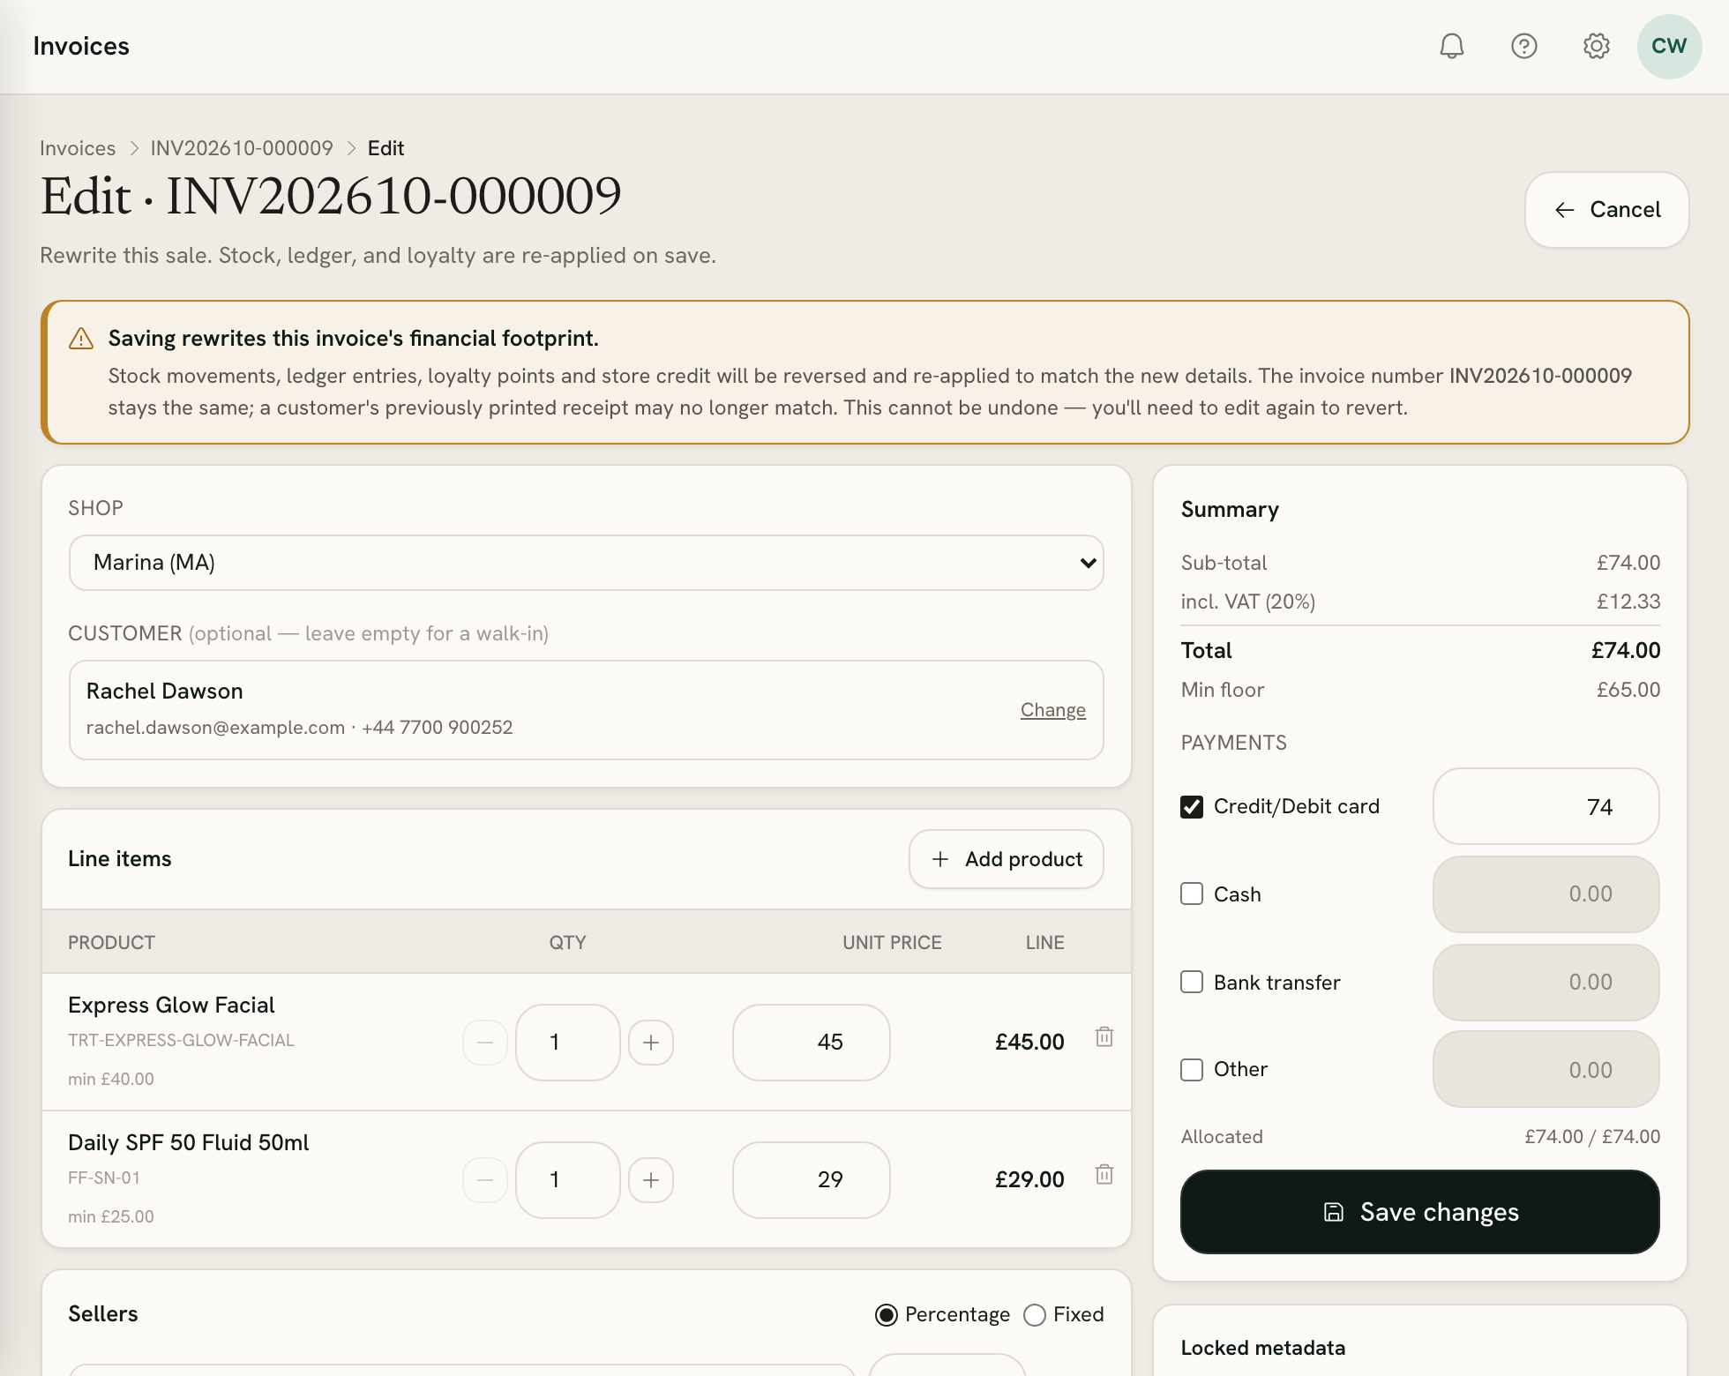The width and height of the screenshot is (1729, 1376).
Task: Click the Change customer link
Action: click(x=1053, y=710)
